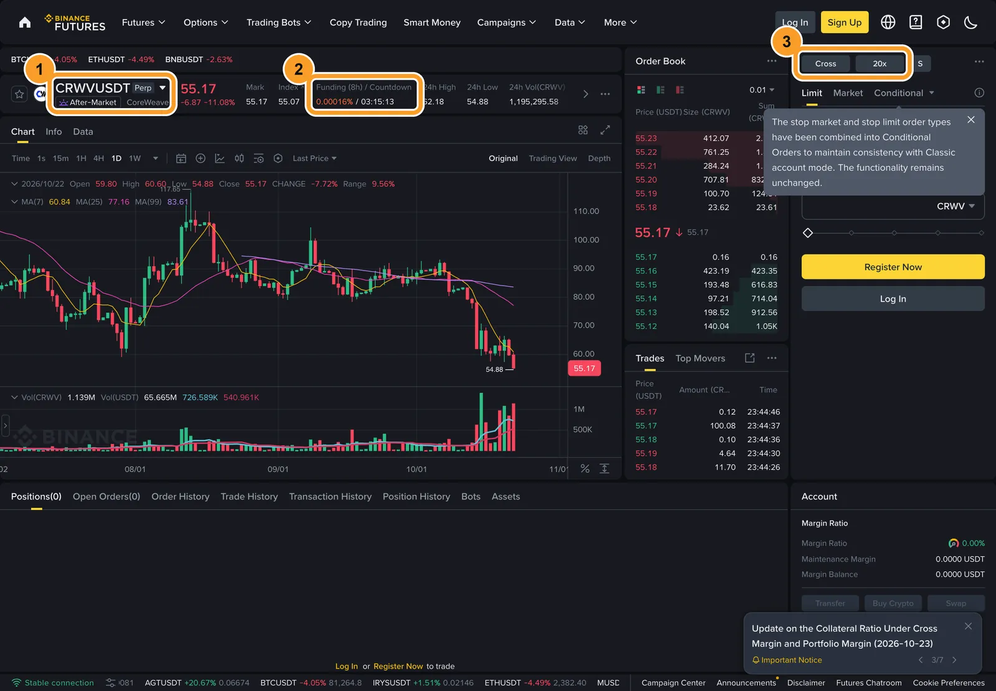Change order book 0.01 tick size
The height and width of the screenshot is (691, 996).
(x=762, y=90)
